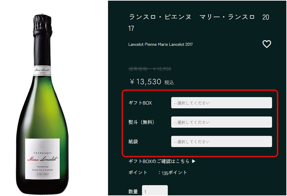This screenshot has height=196, width=287.
Task: Click the champagne bottle product image
Action: click(x=42, y=104)
